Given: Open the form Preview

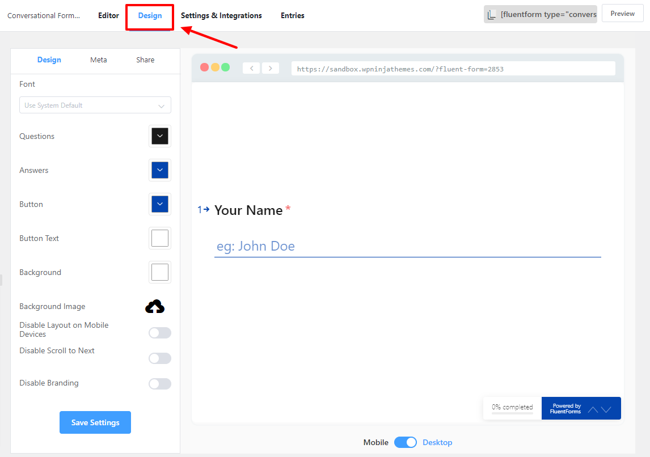Looking at the screenshot, I should point(622,13).
